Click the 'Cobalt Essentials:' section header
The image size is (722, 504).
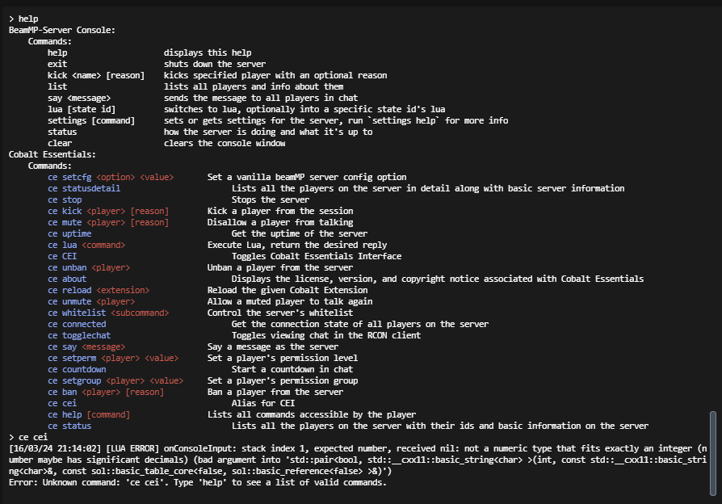52,154
